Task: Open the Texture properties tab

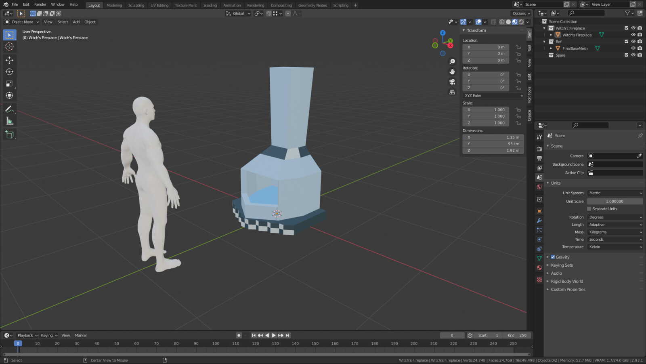Action: click(x=539, y=280)
